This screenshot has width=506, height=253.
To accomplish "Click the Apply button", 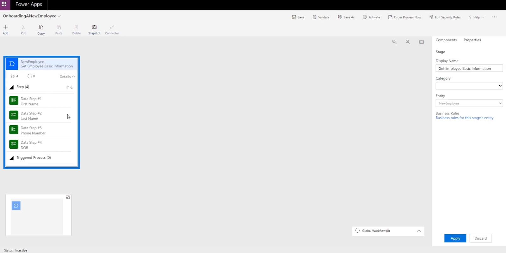I will click(x=455, y=238).
